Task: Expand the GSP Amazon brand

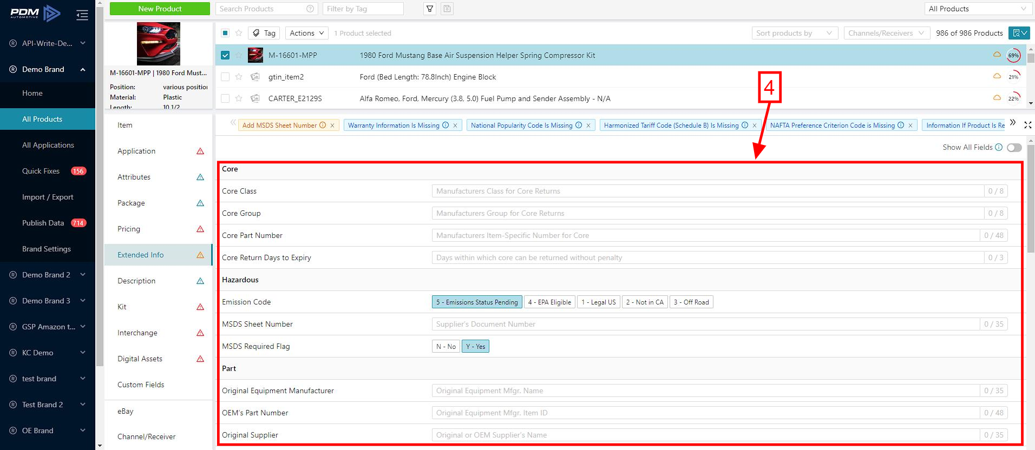Action: (48, 327)
